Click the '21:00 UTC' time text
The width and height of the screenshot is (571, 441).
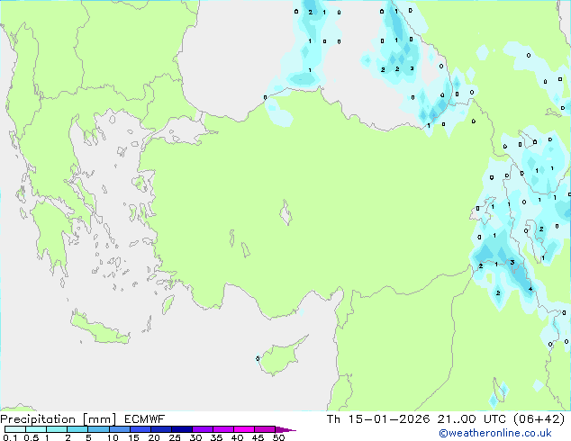(472, 419)
